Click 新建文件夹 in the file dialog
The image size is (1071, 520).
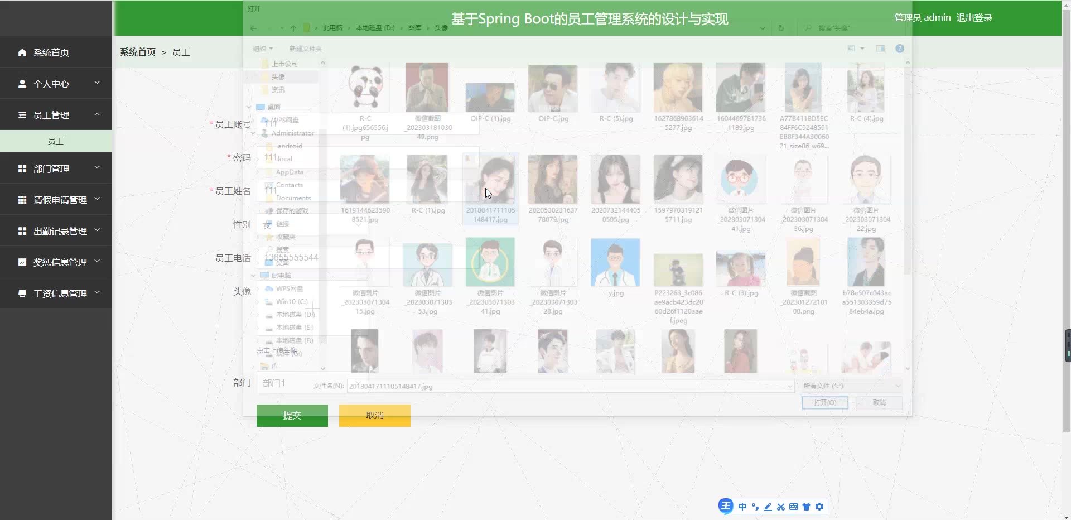(306, 49)
